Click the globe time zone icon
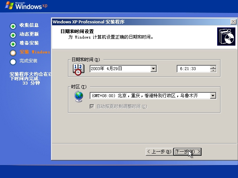238x178 pixels. [78, 96]
